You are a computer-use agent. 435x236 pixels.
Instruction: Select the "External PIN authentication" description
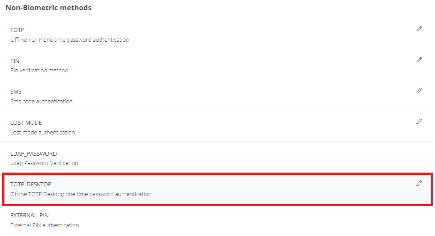tap(44, 225)
